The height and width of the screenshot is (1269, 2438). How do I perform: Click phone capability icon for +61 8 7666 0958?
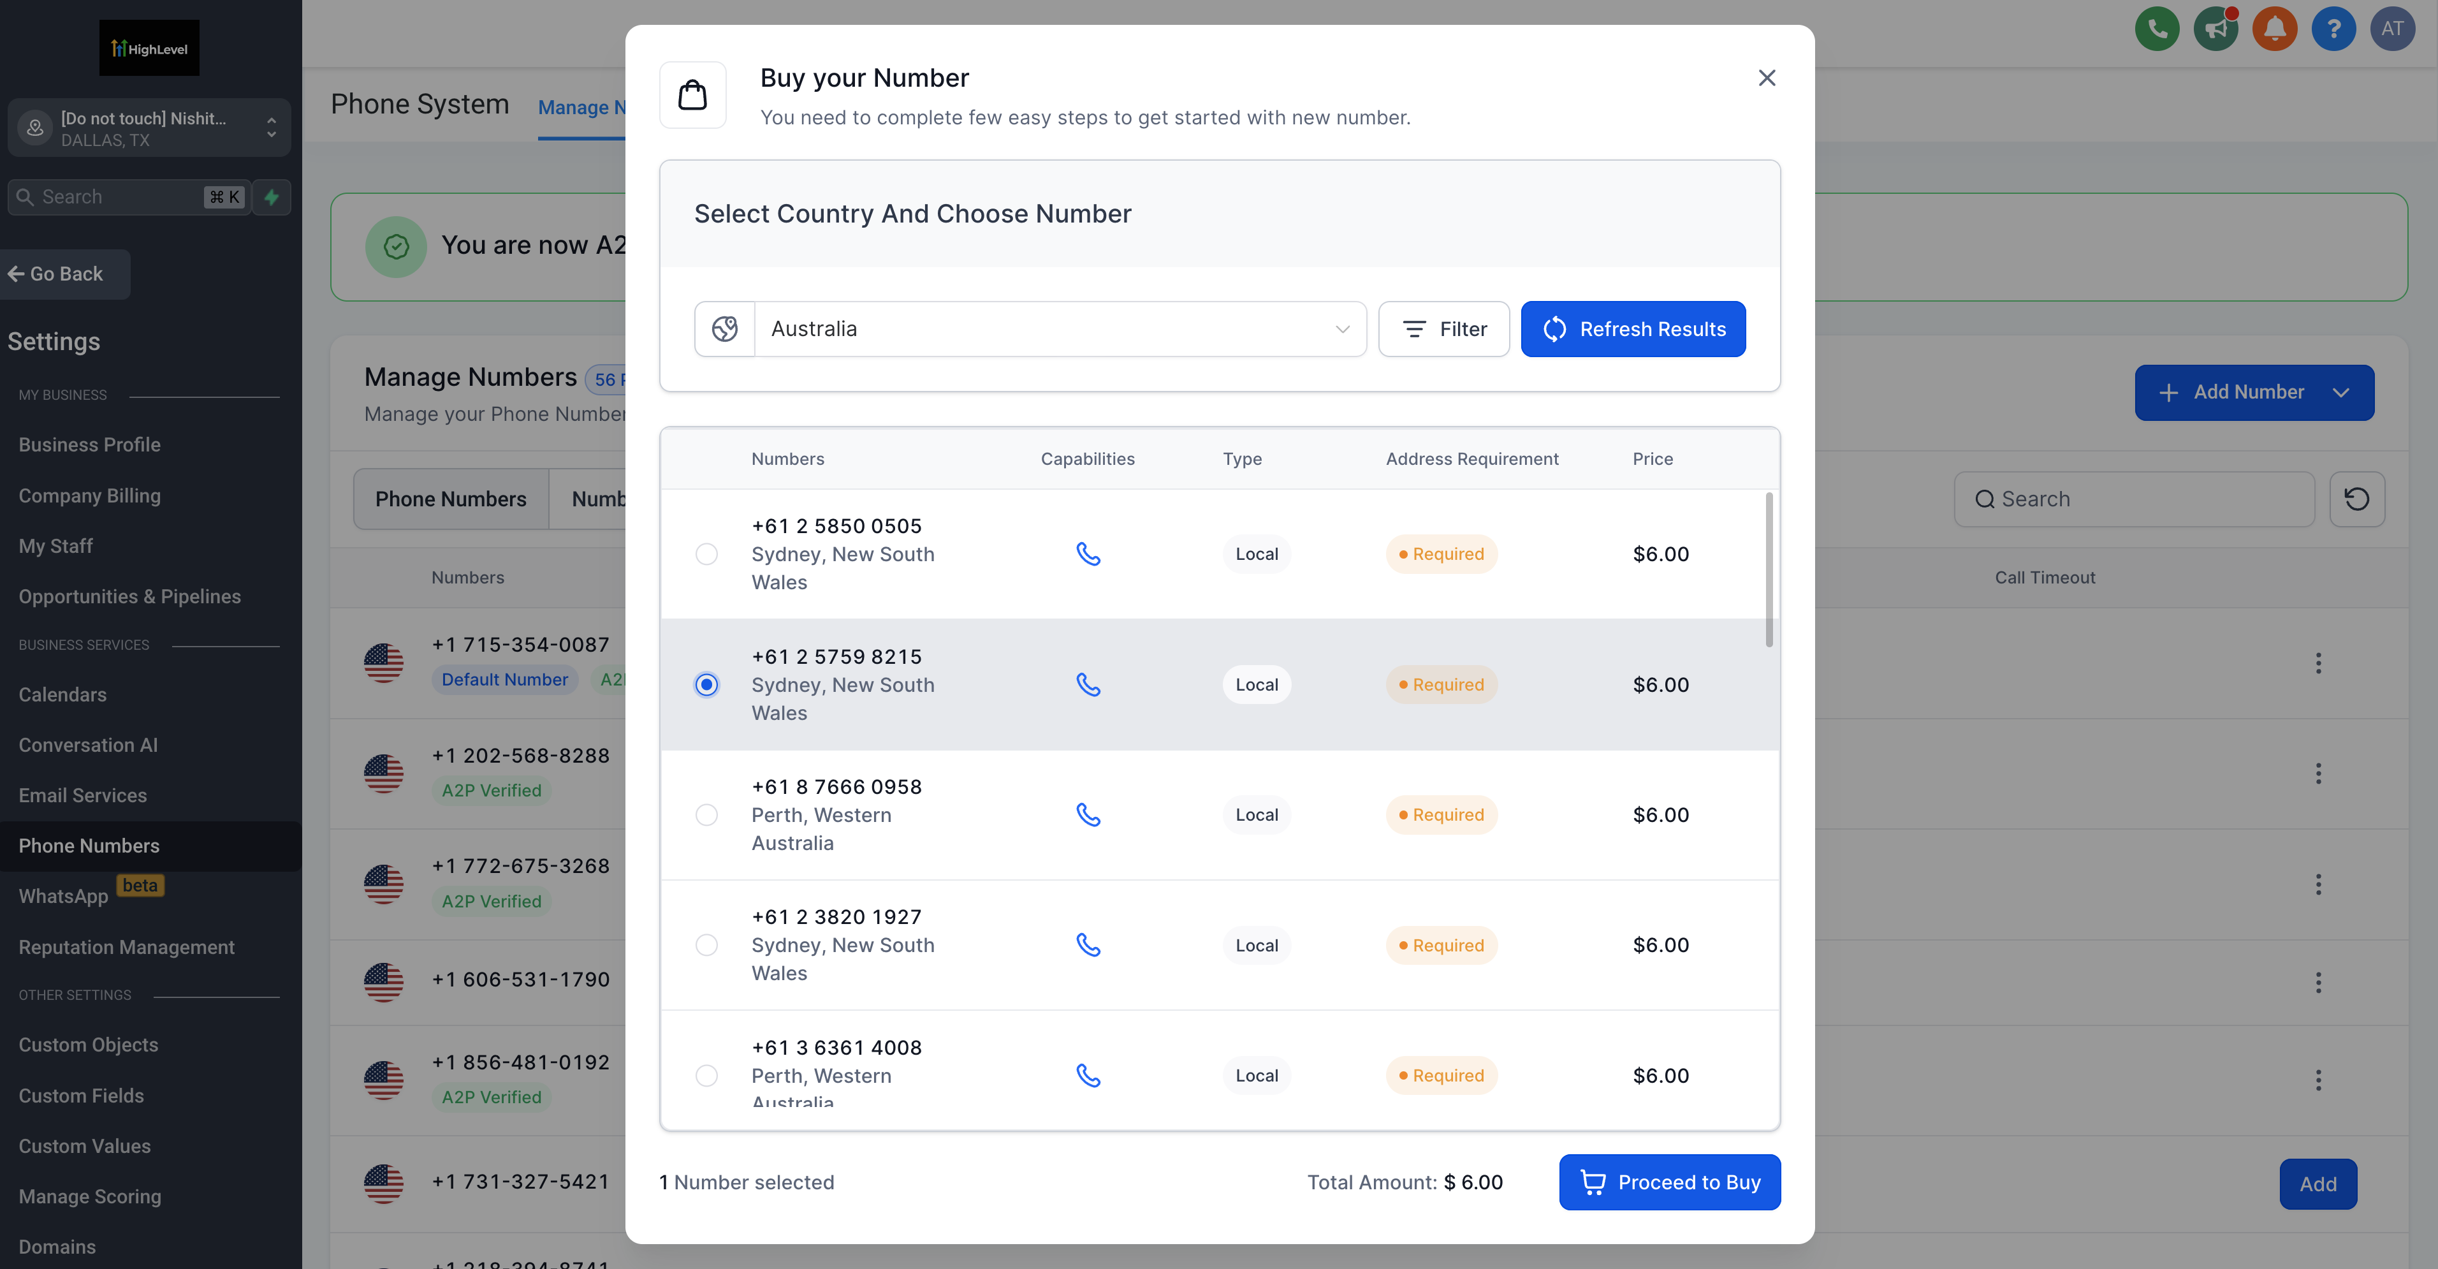coord(1088,815)
